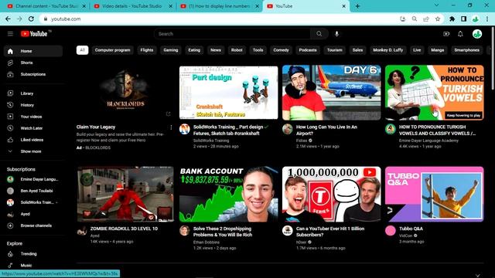Select the Comedy filter chip
Image resolution: width=495 pixels, height=278 pixels.
coord(281,50)
